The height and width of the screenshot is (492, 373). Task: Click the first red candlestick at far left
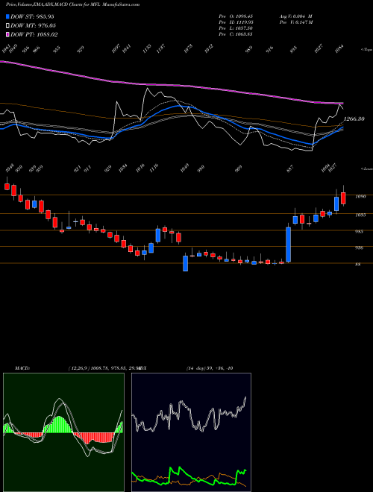pyautogui.click(x=7, y=186)
